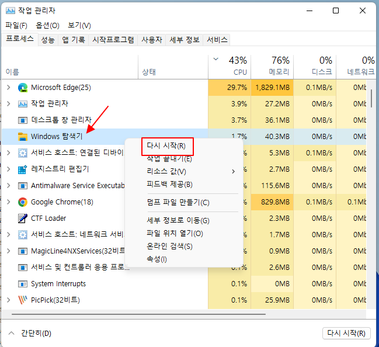Screen dimensions: 379x347
Task: Expand the Antimalware Service Executable row
Action: (8, 185)
